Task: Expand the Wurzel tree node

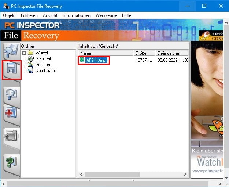Action: (24, 53)
